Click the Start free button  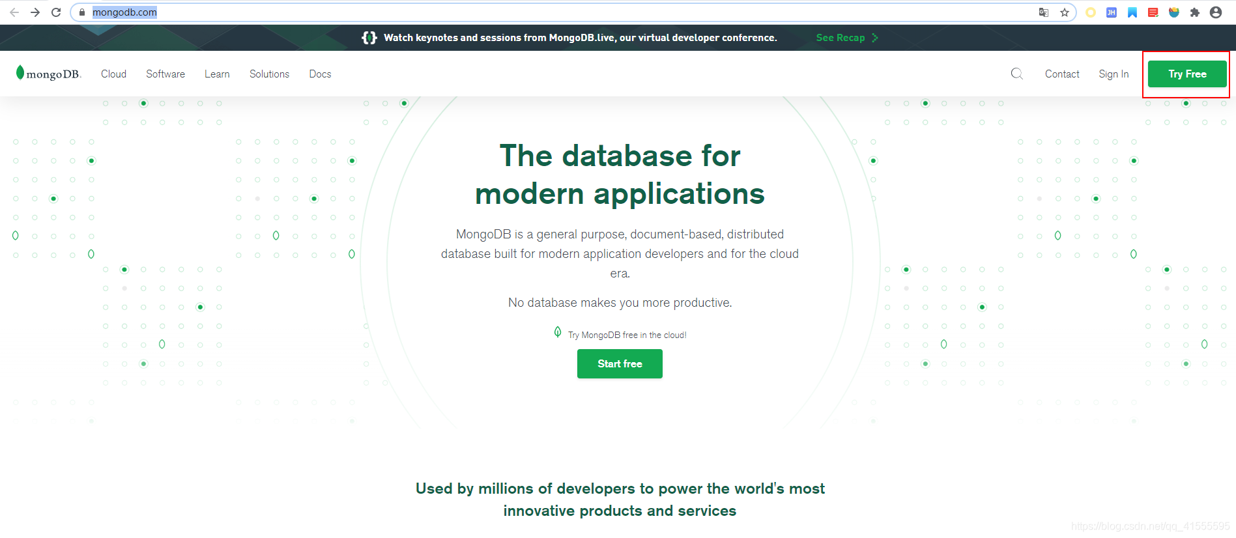(x=620, y=363)
